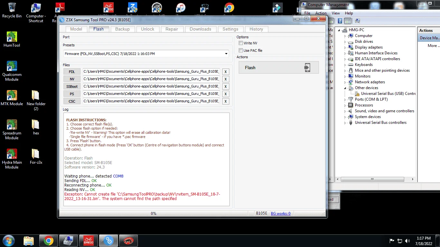440x247 pixels.
Task: Expand the Disk drives node
Action: click(x=345, y=42)
